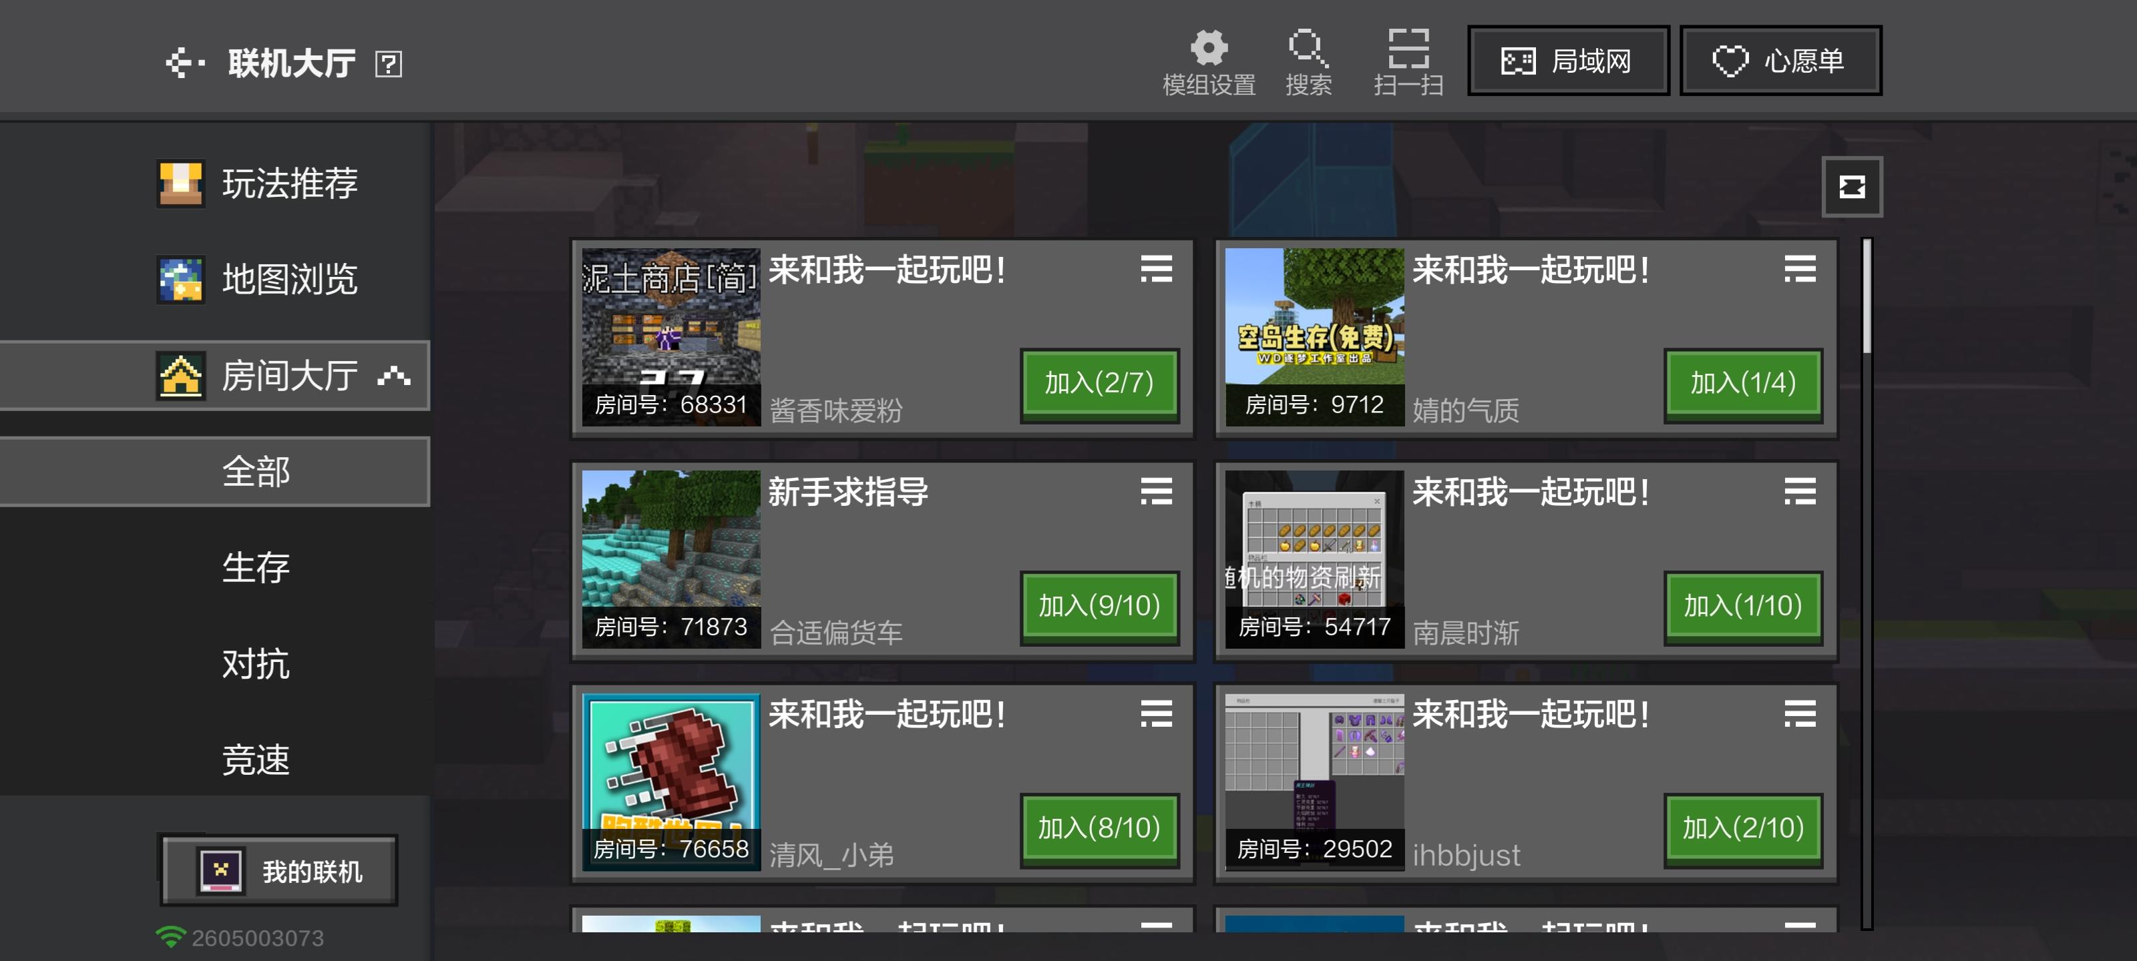
Task: Click host name 酱香味爱粉
Action: coord(835,410)
